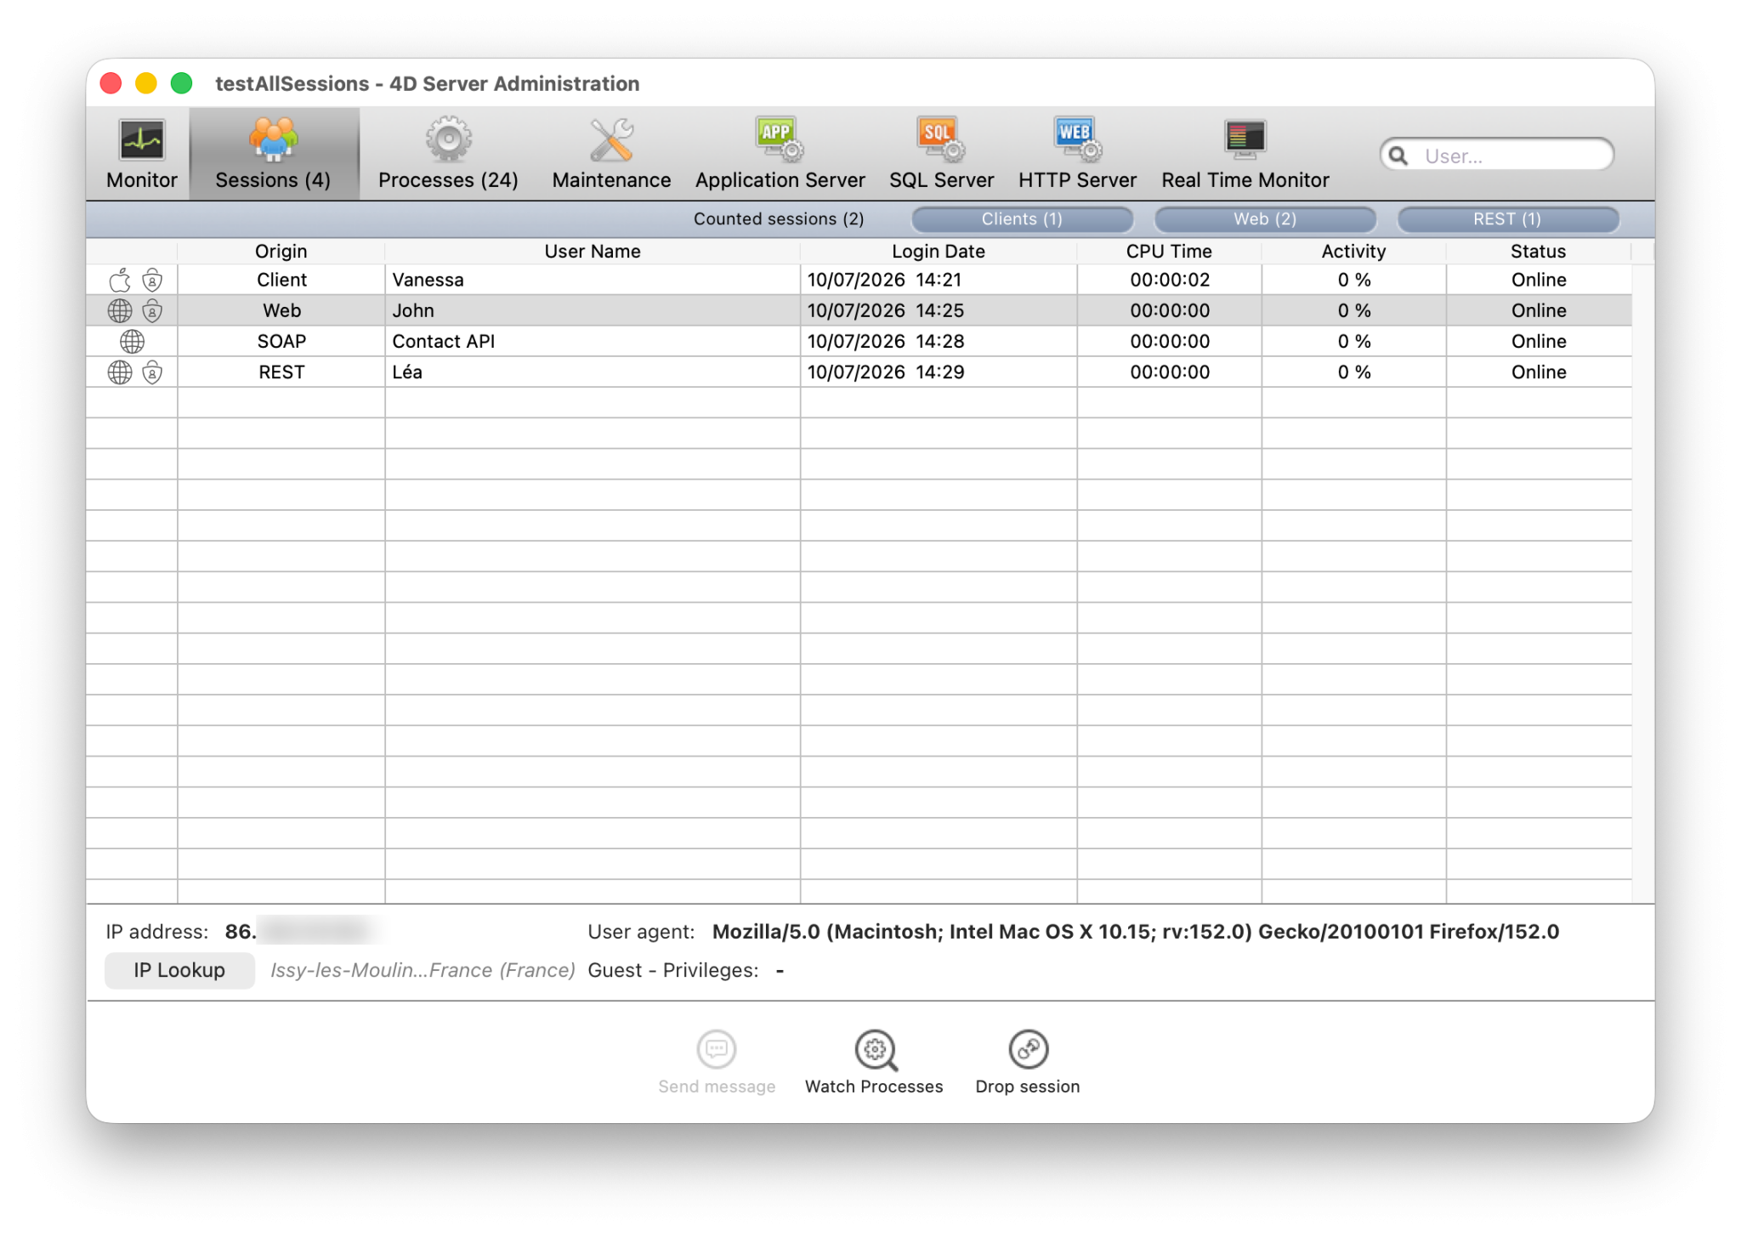Click the lock icon in Léa's row
Screen dimensions: 1741x1237
click(x=152, y=372)
